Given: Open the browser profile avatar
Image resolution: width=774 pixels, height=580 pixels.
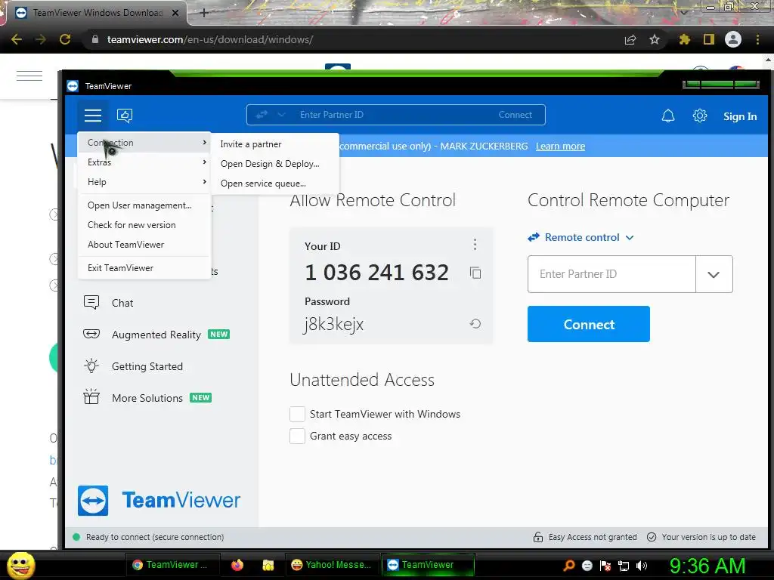Looking at the screenshot, I should pos(733,39).
